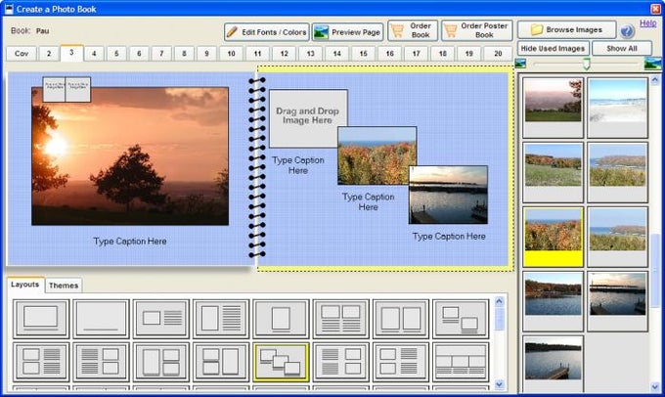
Task: Select the misty field thumbnail in browser
Action: (554, 108)
